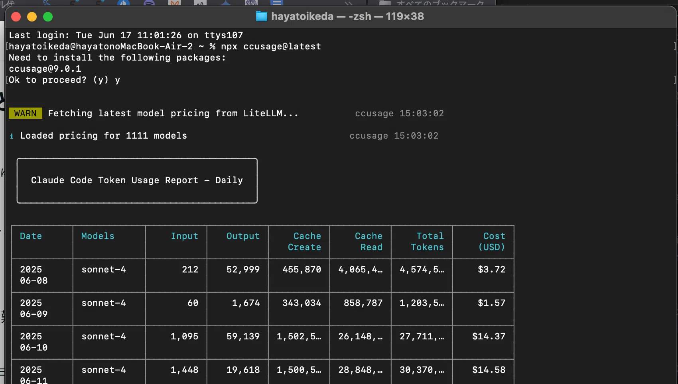Screen dimensions: 678x384
Task: Click the 'Output' column header
Action: (x=243, y=236)
